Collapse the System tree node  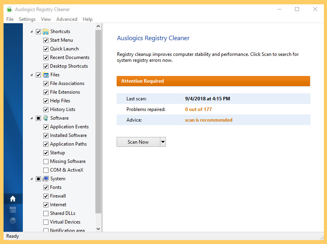[x=32, y=179]
